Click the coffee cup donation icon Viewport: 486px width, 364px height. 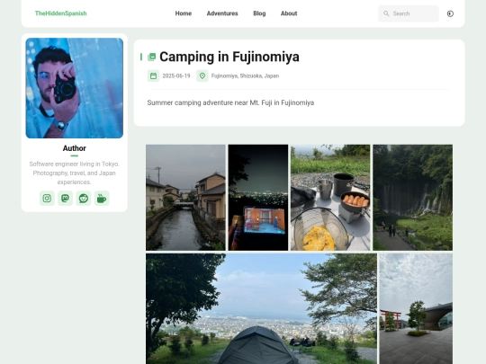[x=102, y=198]
